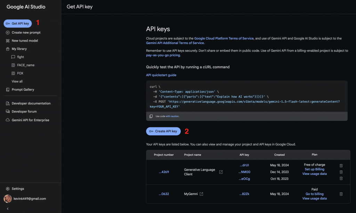Open Create new prompt

[26, 33]
